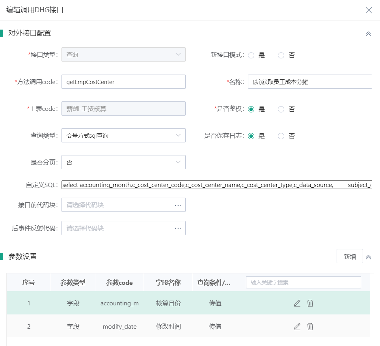This screenshot has width=380, height=346.
Task: Focus the keyword search box in 参数设置
Action: [x=304, y=282]
